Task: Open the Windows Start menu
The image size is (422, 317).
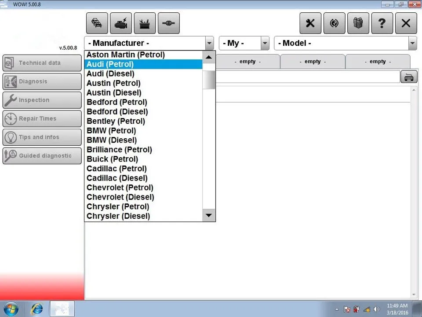Action: 11,309
